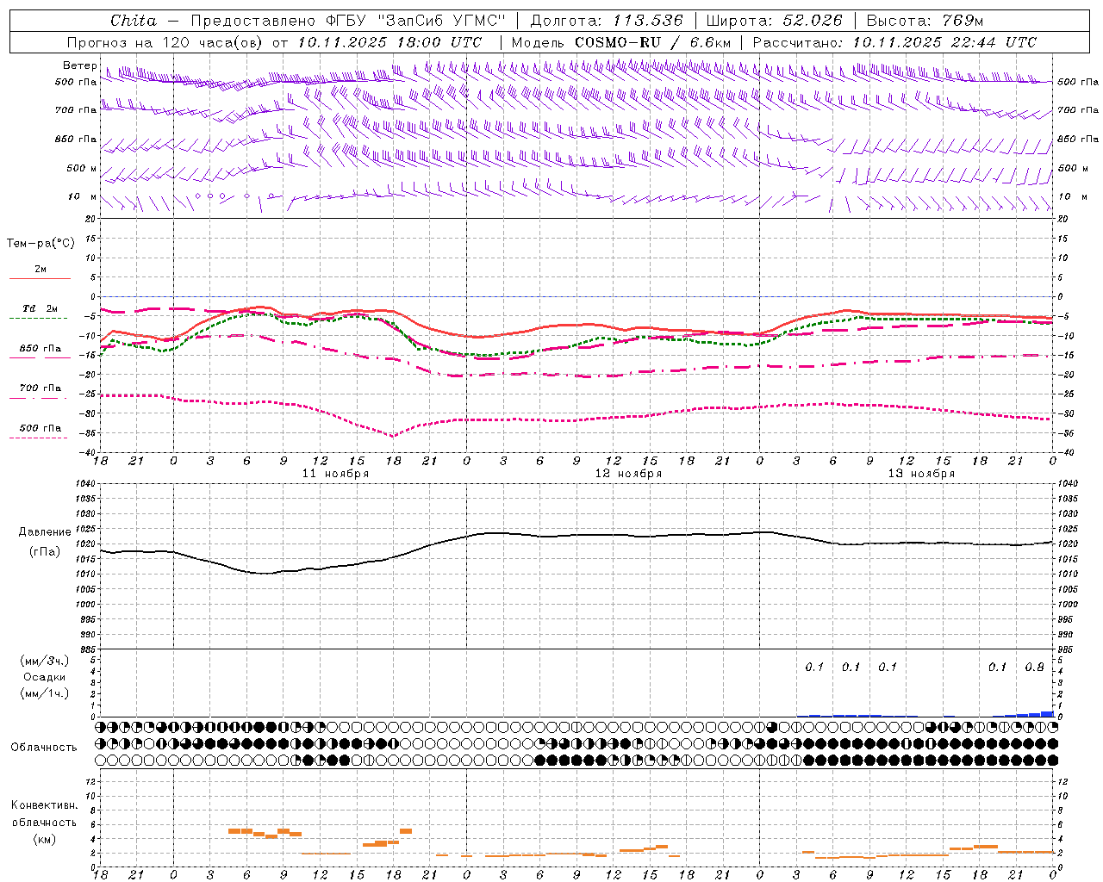Click the Ветер panel label

(x=79, y=65)
